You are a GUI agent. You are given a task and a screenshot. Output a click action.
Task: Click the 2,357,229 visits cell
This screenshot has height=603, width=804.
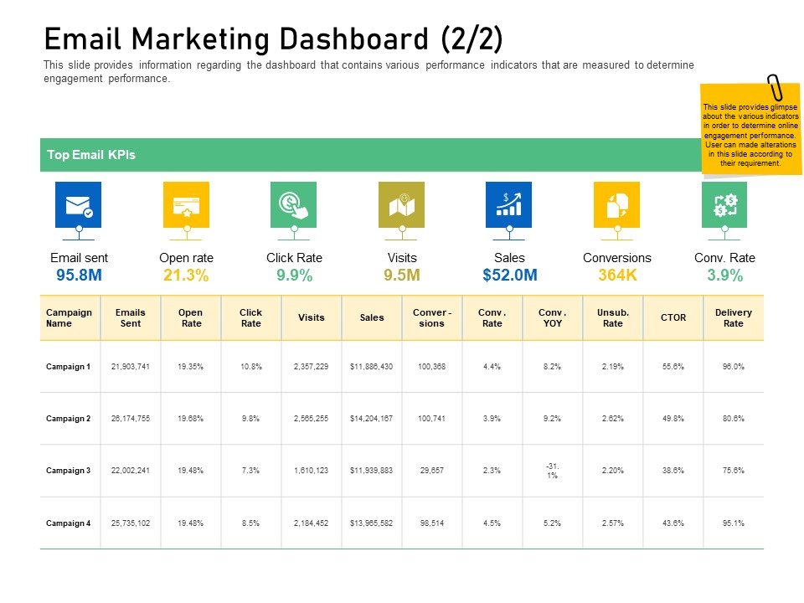[311, 367]
